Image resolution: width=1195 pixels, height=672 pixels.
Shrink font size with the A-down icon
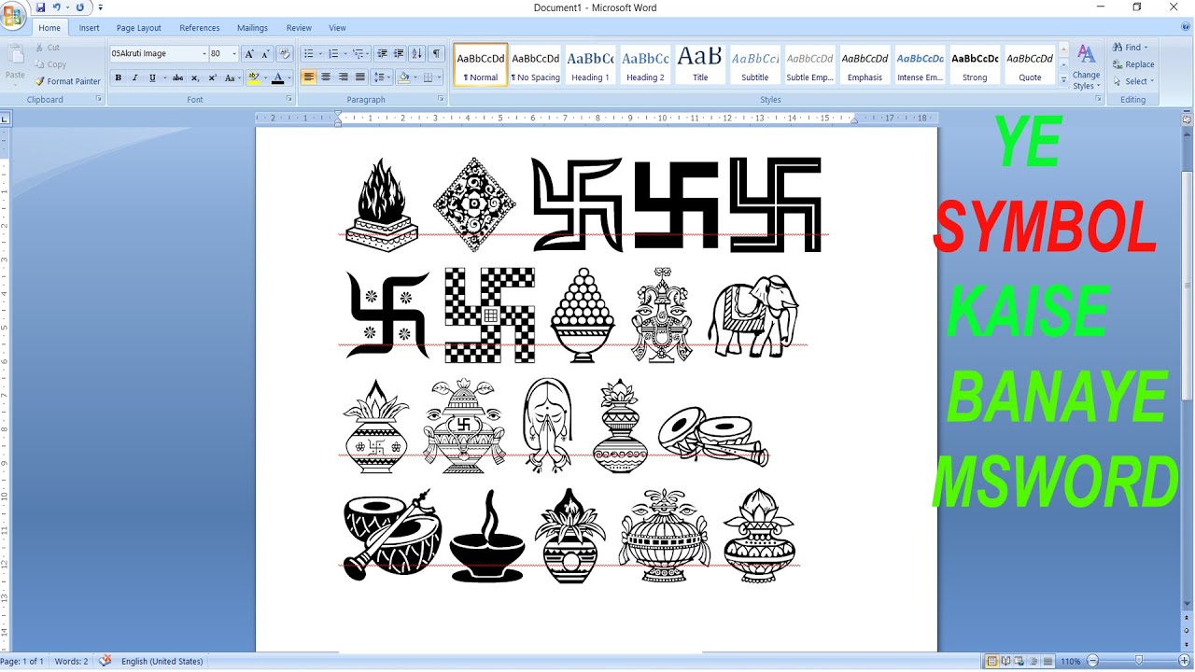pos(265,54)
